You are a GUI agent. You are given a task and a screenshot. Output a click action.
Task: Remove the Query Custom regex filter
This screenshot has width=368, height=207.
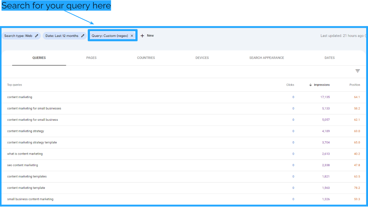tap(132, 36)
